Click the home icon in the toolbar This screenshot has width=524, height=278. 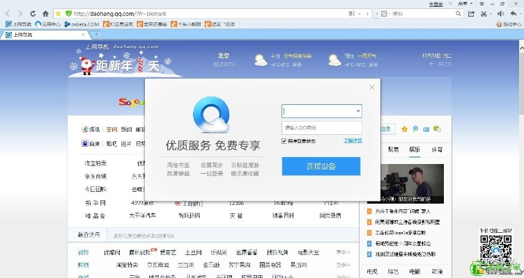(x=45, y=13)
